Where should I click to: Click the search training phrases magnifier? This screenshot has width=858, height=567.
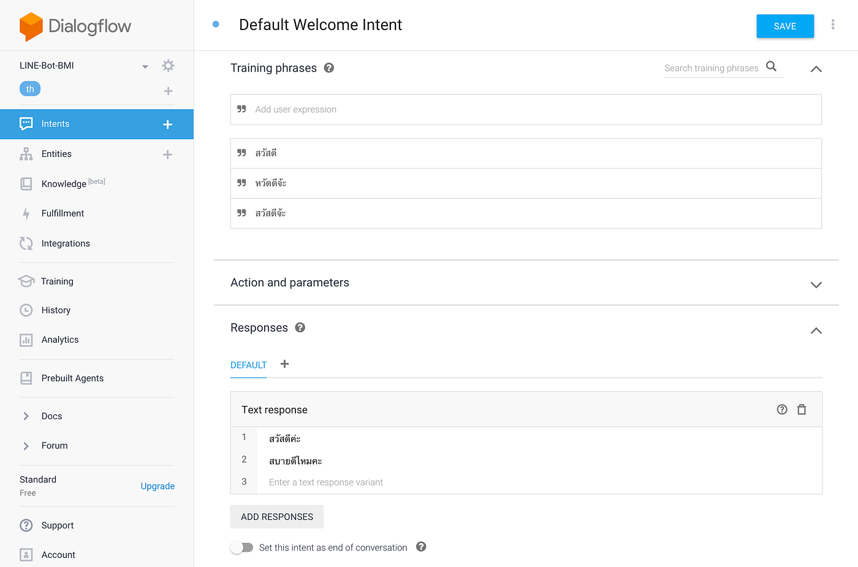coord(772,67)
